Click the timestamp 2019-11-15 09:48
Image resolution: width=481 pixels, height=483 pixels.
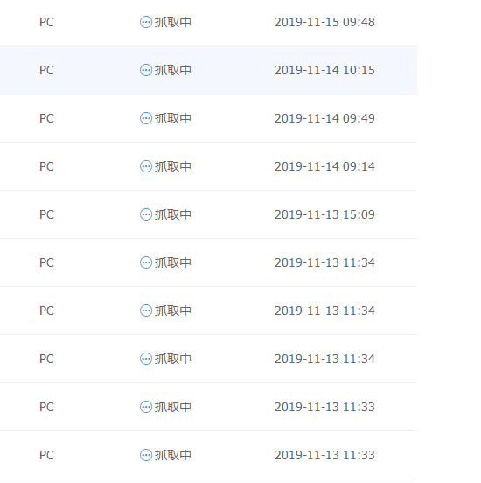[324, 22]
